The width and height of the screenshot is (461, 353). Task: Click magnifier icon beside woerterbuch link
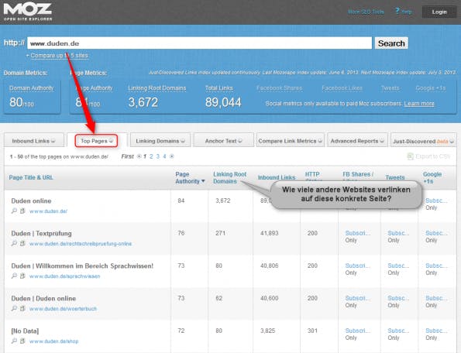tap(14, 308)
